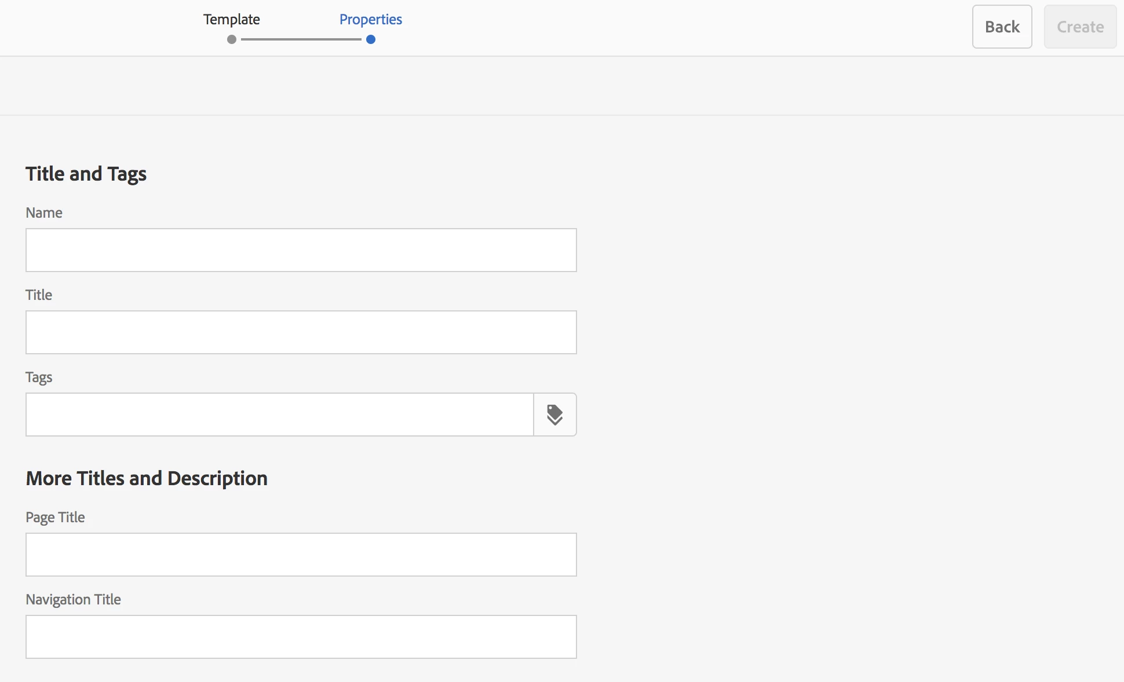Screen dimensions: 1124x682
Task: Click the Create button
Action: click(x=1080, y=27)
